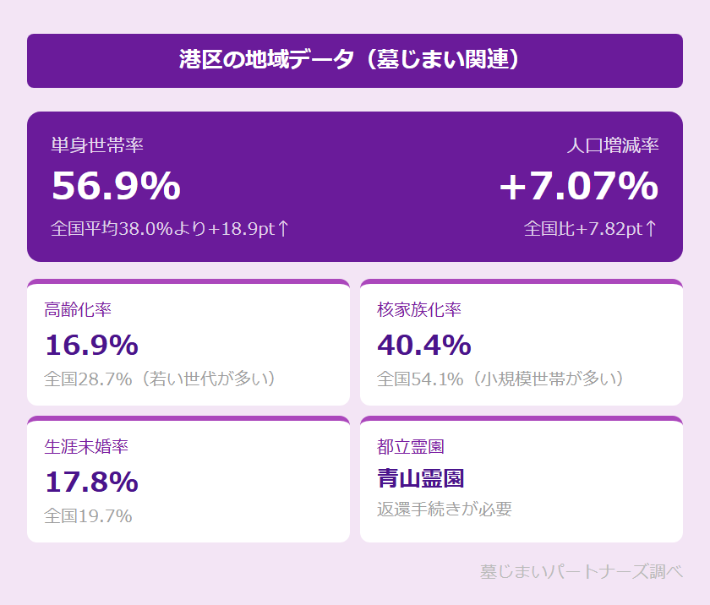This screenshot has width=710, height=605.
Task: Click 全国54.1%(小規模世帯が多い) note
Action: pos(501,379)
